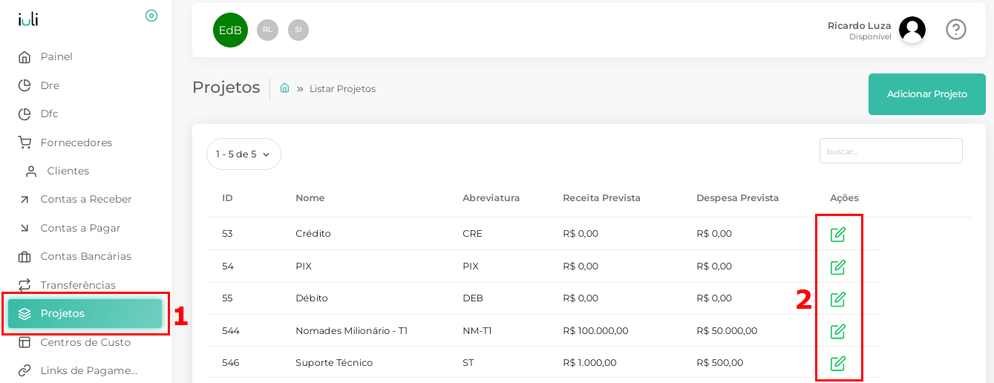Click the home breadcrumb icon
This screenshot has height=383, width=994.
point(284,88)
